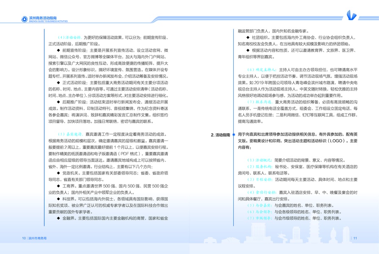Screen dimensions: 379x254
Task: Click the bullet text "正式活动阶段"
Action: tap(74, 83)
